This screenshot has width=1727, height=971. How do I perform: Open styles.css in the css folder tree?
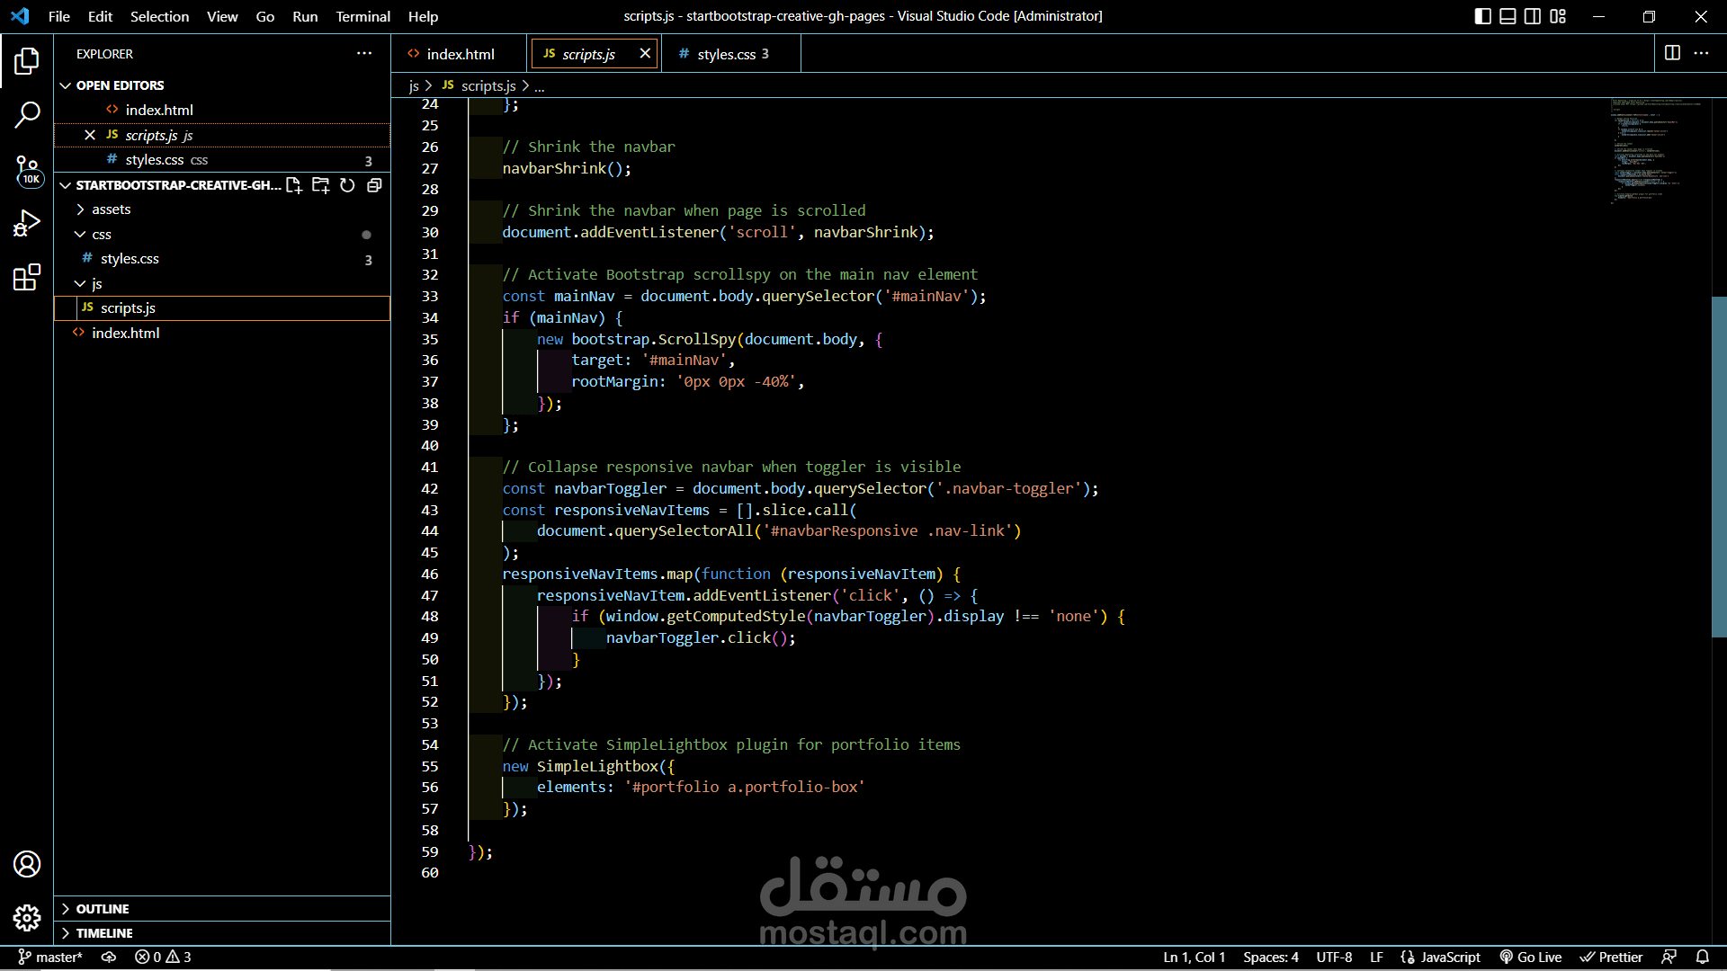(x=222, y=259)
